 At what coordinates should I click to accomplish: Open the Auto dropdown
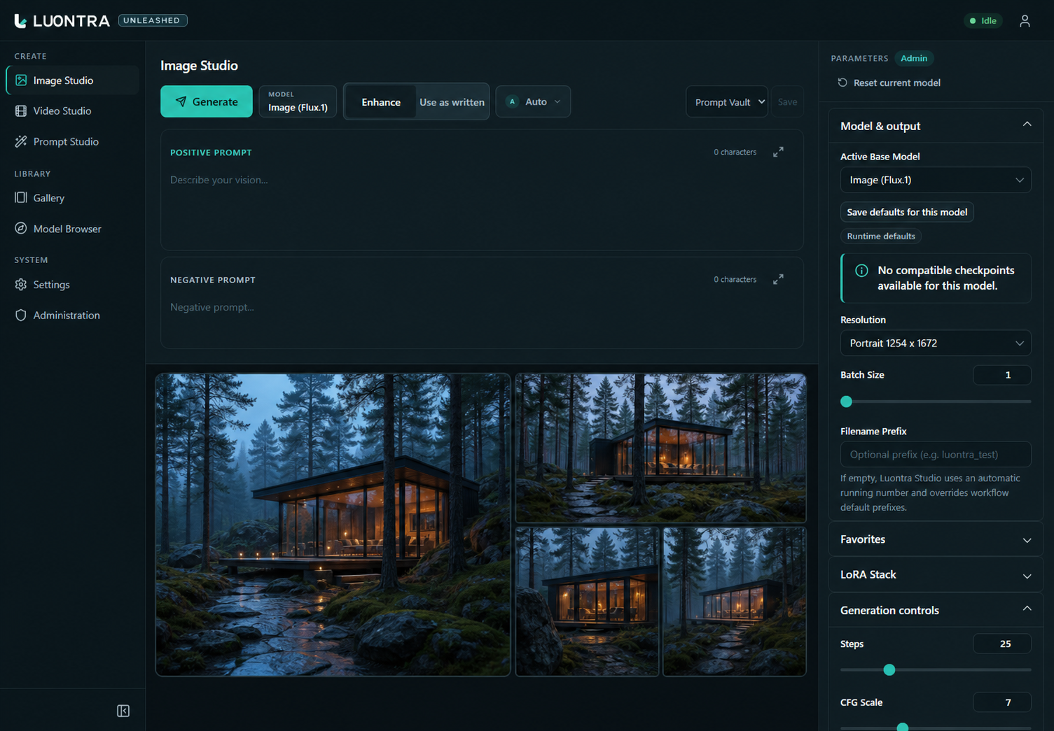coord(533,101)
